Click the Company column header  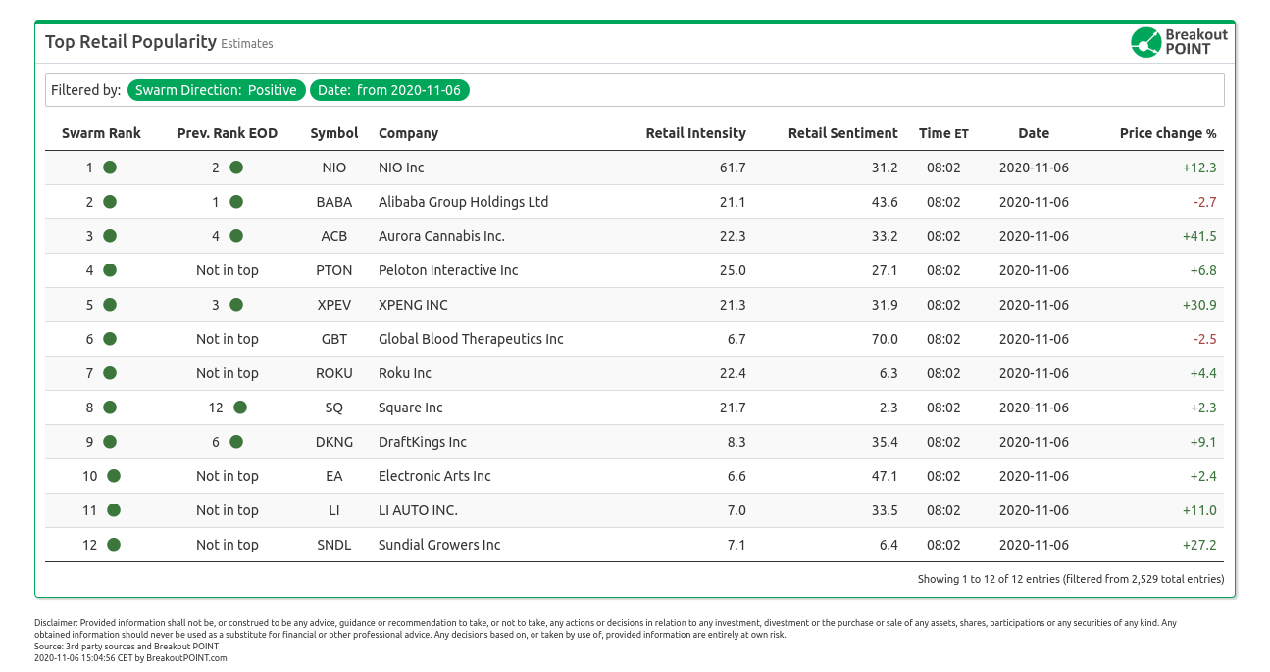click(x=408, y=133)
